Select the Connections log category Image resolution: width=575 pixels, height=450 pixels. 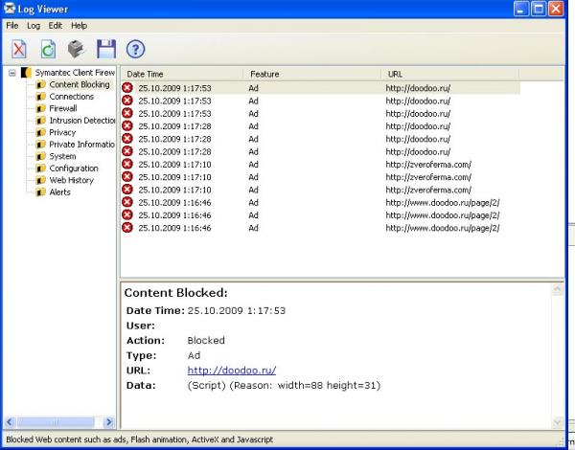(72, 97)
